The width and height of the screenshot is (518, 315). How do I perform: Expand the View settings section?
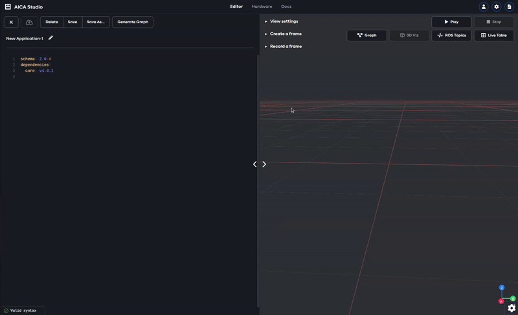[x=281, y=21]
